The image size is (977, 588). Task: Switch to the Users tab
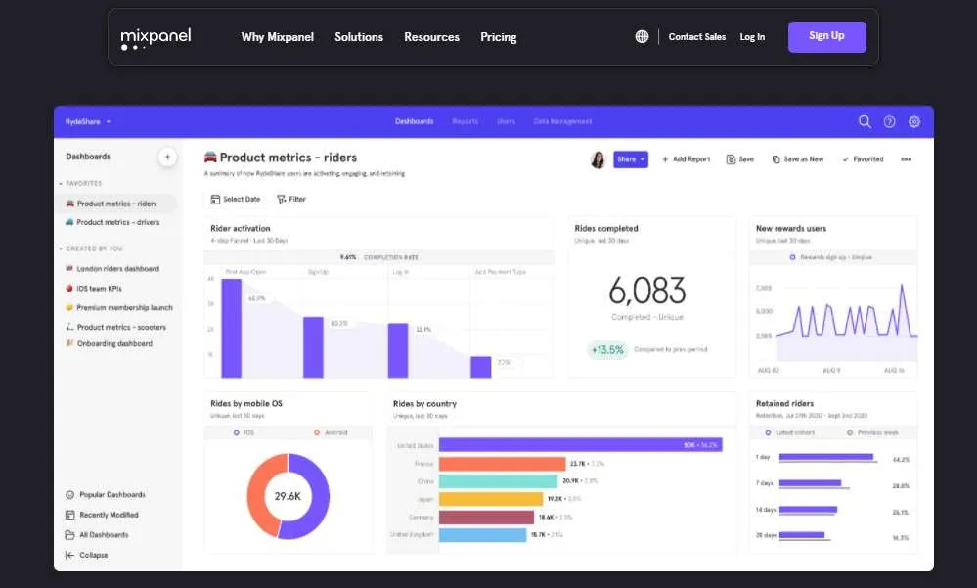506,121
